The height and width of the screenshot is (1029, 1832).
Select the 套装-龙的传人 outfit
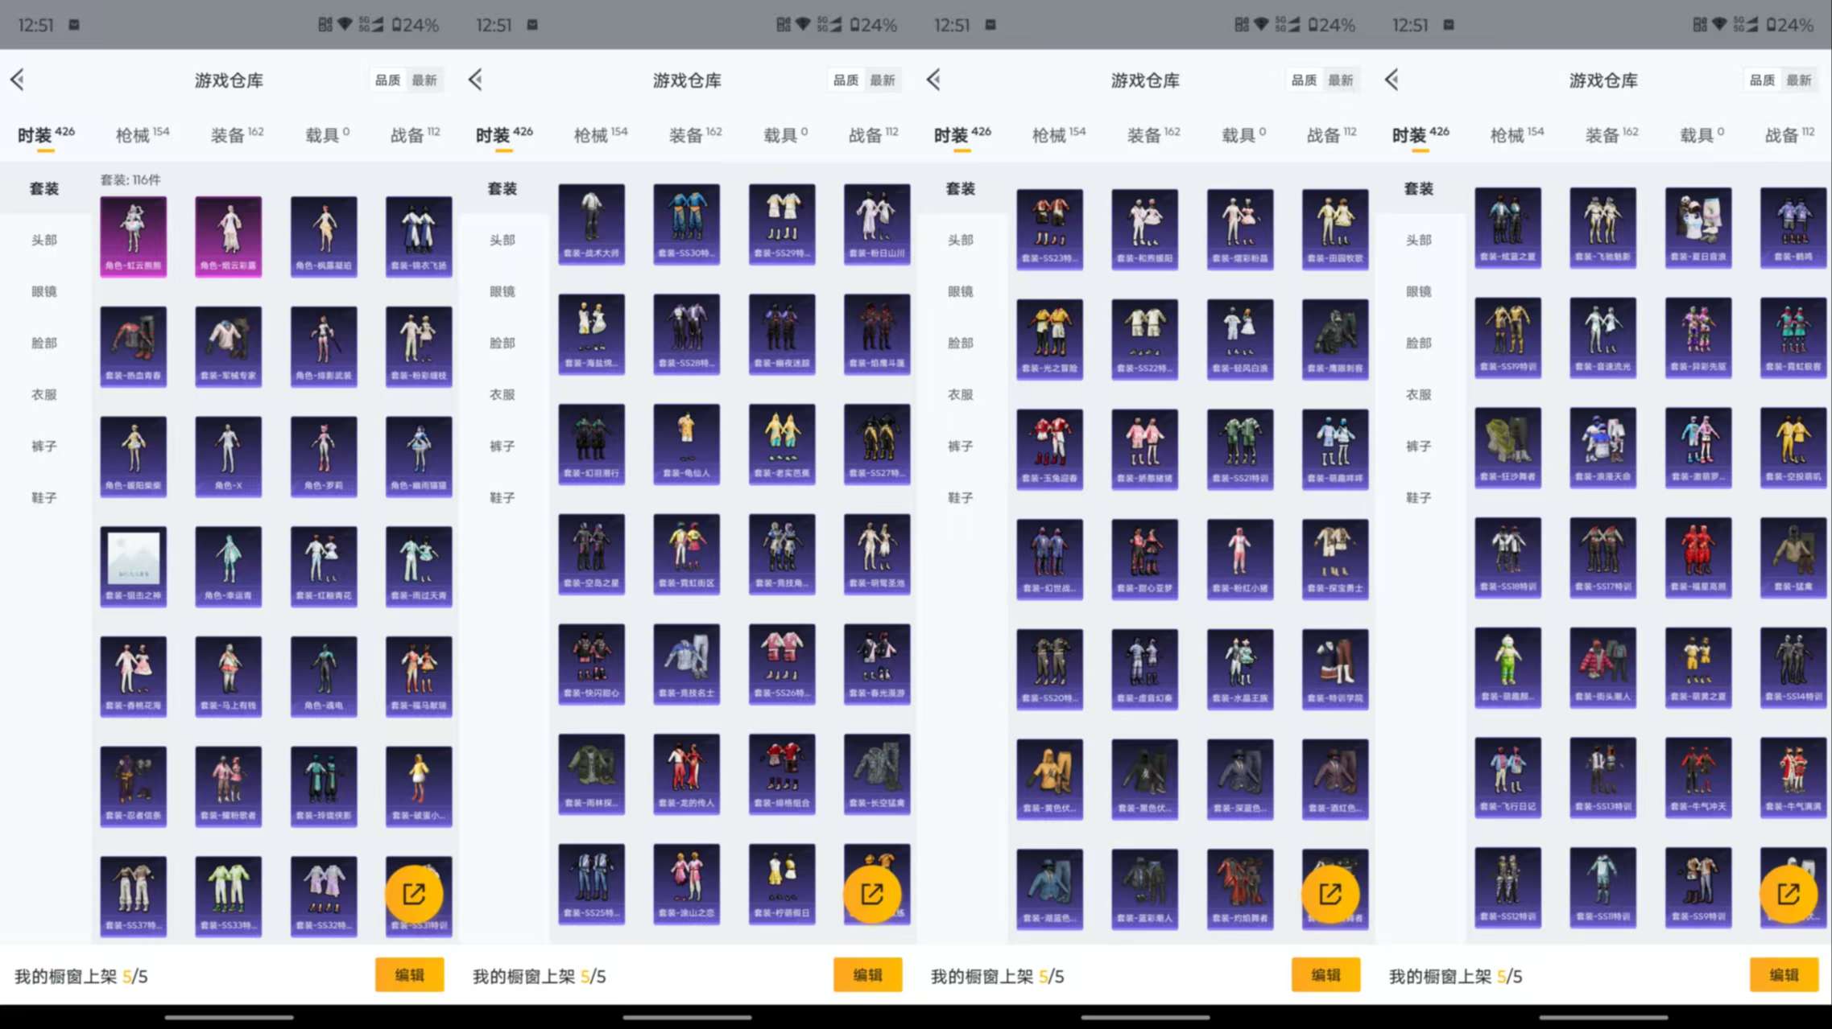686,774
